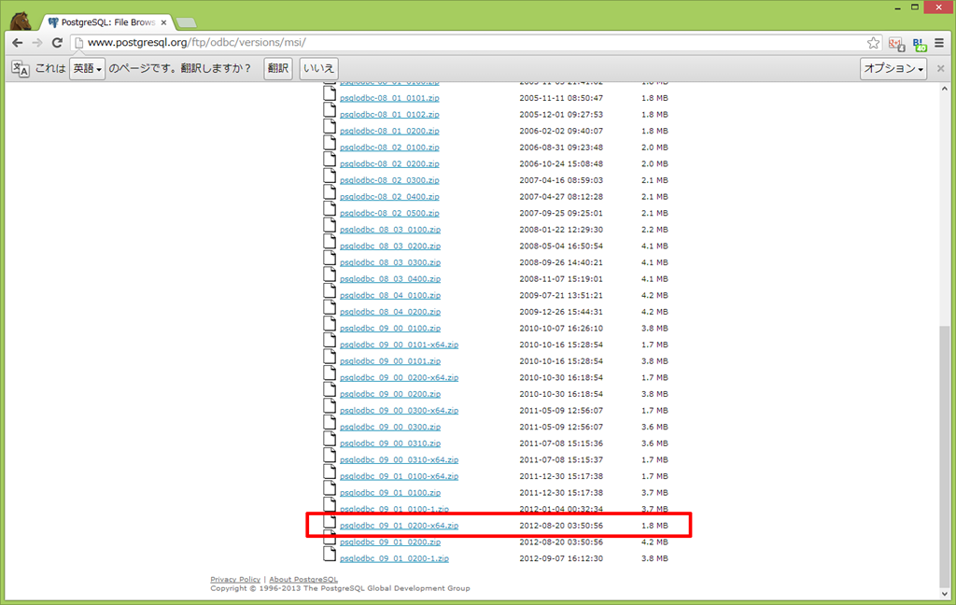Open the Chrome menu (three lines)
This screenshot has height=605, width=956.
pos(939,43)
